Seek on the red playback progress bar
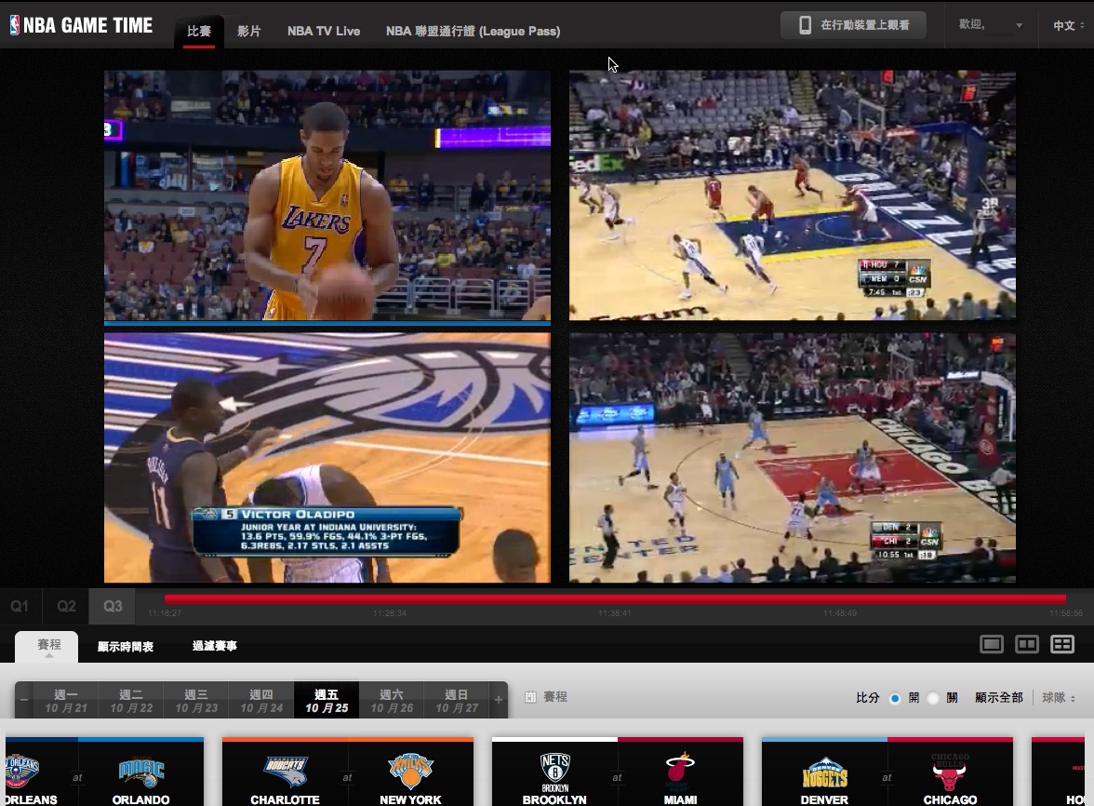 pos(616,598)
